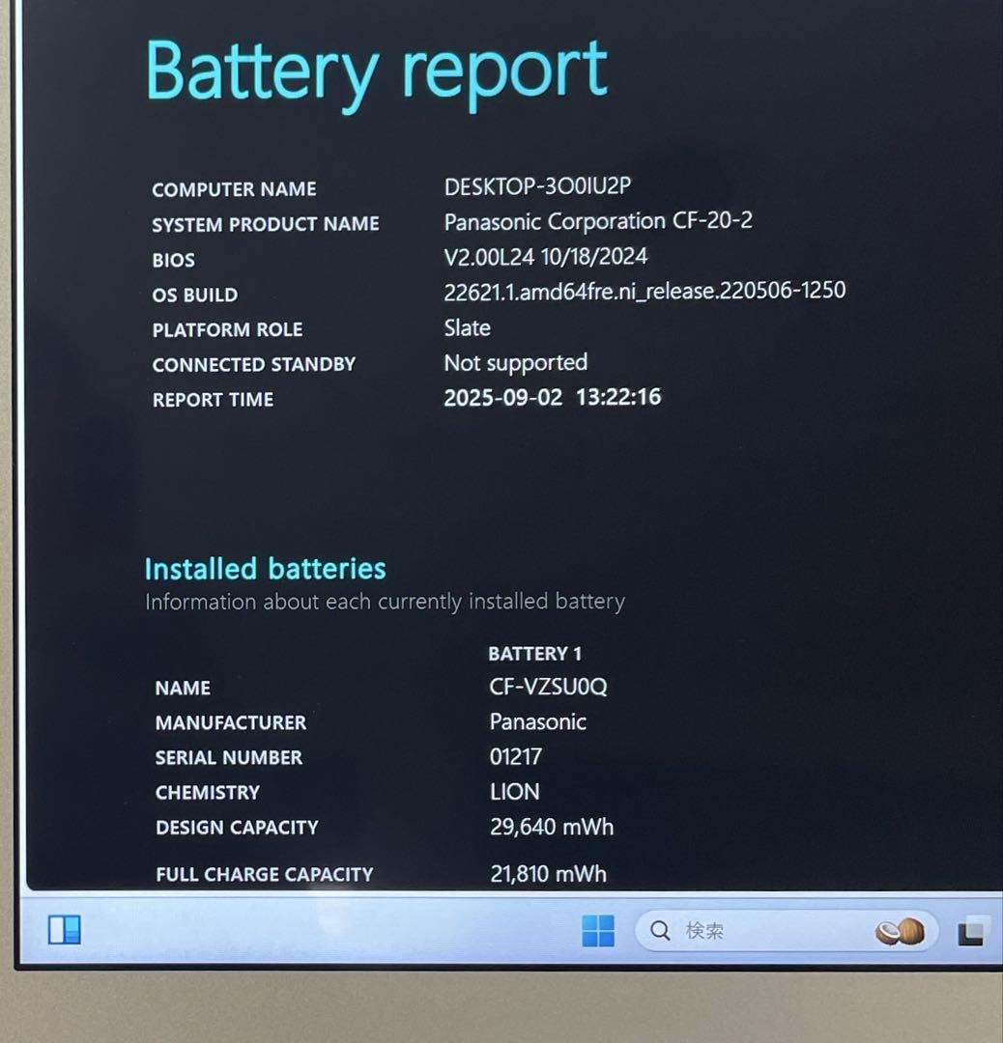Click the "DESIGN CAPACITY" row label
Image resolution: width=1003 pixels, height=1043 pixels.
tap(237, 828)
